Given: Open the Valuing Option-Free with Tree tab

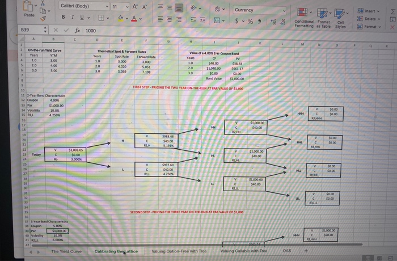Looking at the screenshot, I should 179,251.
